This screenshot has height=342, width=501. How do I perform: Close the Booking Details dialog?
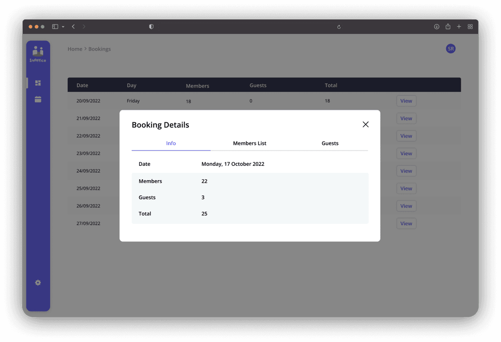click(366, 124)
